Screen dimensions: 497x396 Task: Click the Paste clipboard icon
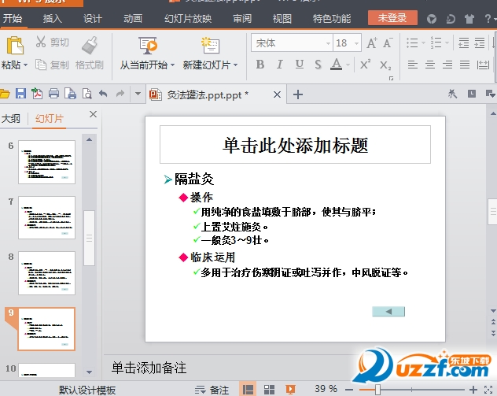point(15,46)
